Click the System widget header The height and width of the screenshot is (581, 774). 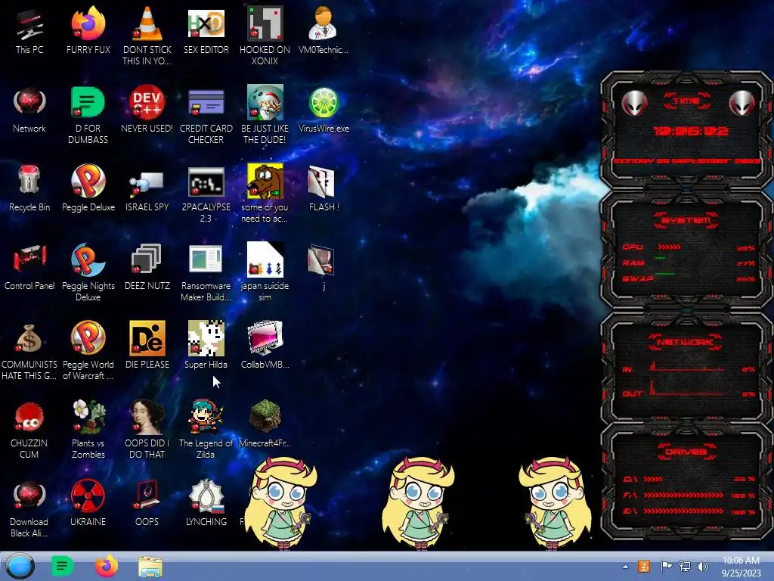click(686, 220)
